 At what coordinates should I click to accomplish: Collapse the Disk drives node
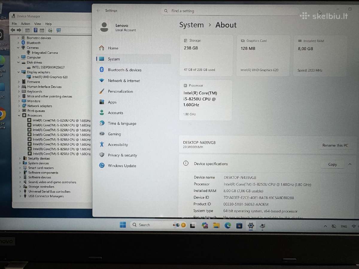click(19, 62)
